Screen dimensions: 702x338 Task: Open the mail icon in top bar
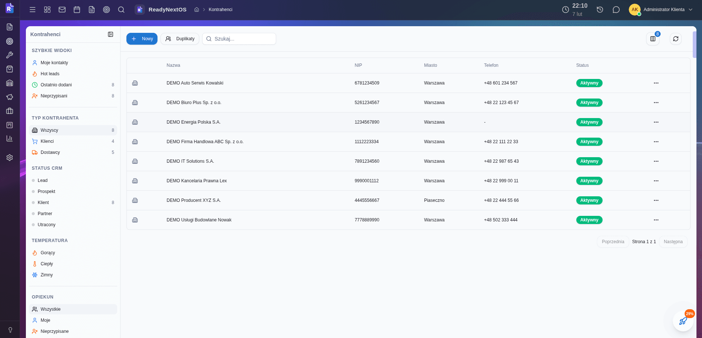(62, 10)
